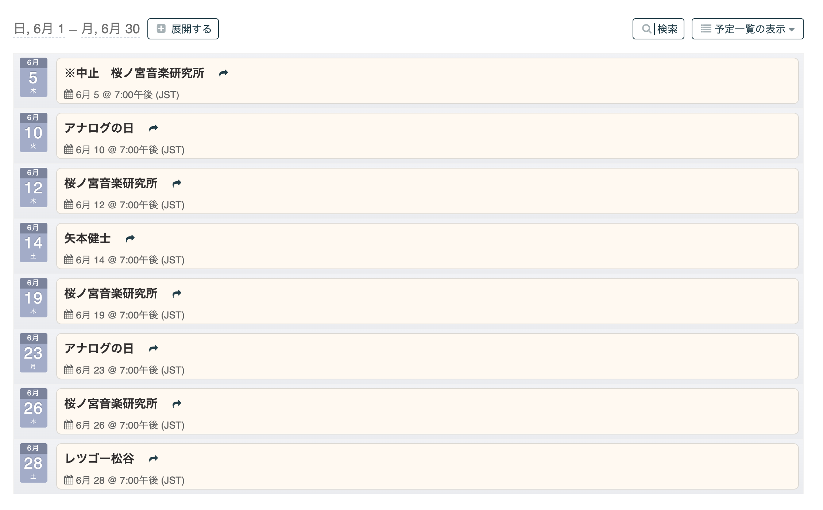Click share arrow for June 26 桜ノ宮音楽研究所

tap(177, 403)
